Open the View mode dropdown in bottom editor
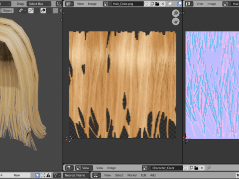 pos(84,168)
